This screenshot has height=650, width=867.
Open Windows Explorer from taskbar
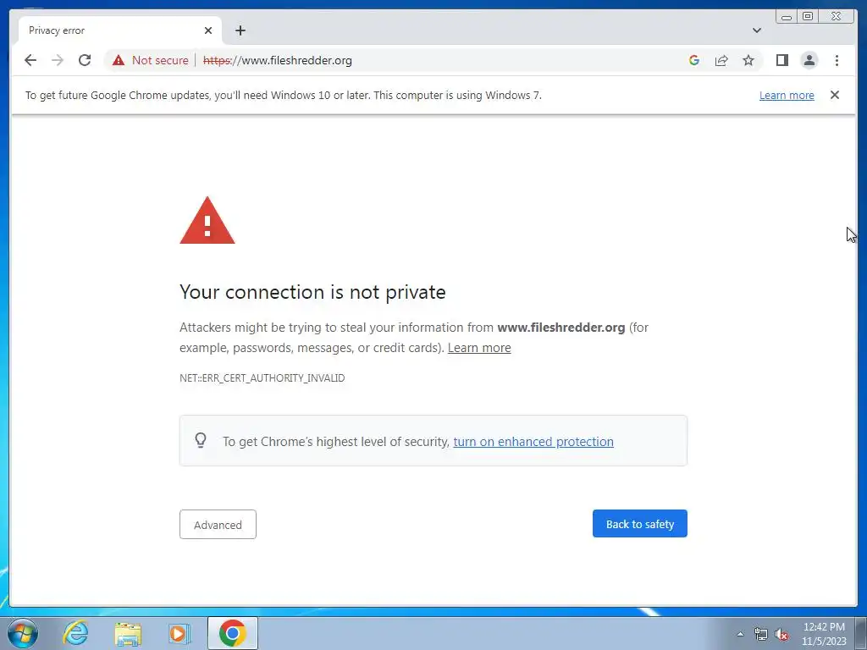pyautogui.click(x=128, y=633)
